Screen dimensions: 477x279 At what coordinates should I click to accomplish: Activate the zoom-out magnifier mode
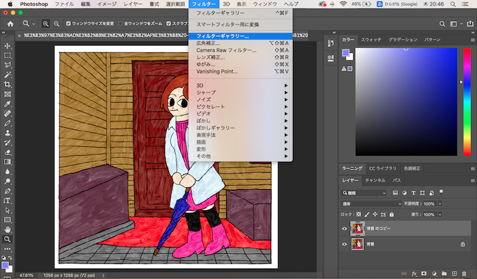point(57,24)
